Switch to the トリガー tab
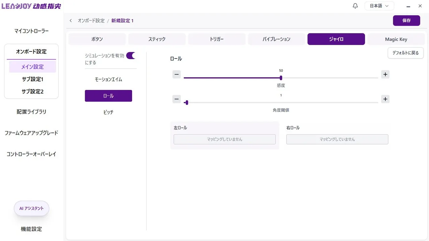The image size is (429, 241). coord(217,39)
